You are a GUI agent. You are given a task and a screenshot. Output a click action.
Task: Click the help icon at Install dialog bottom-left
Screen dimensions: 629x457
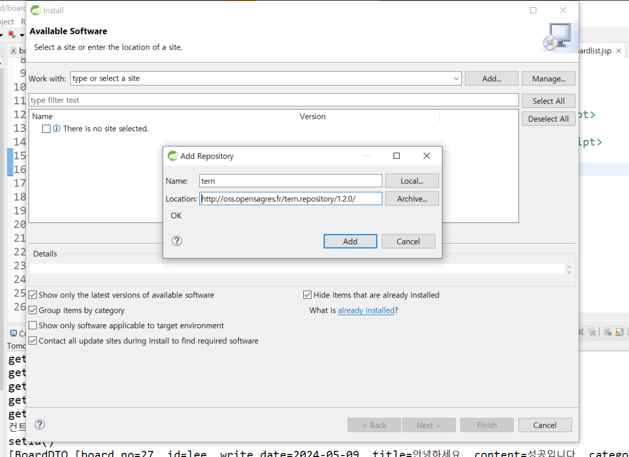point(39,425)
